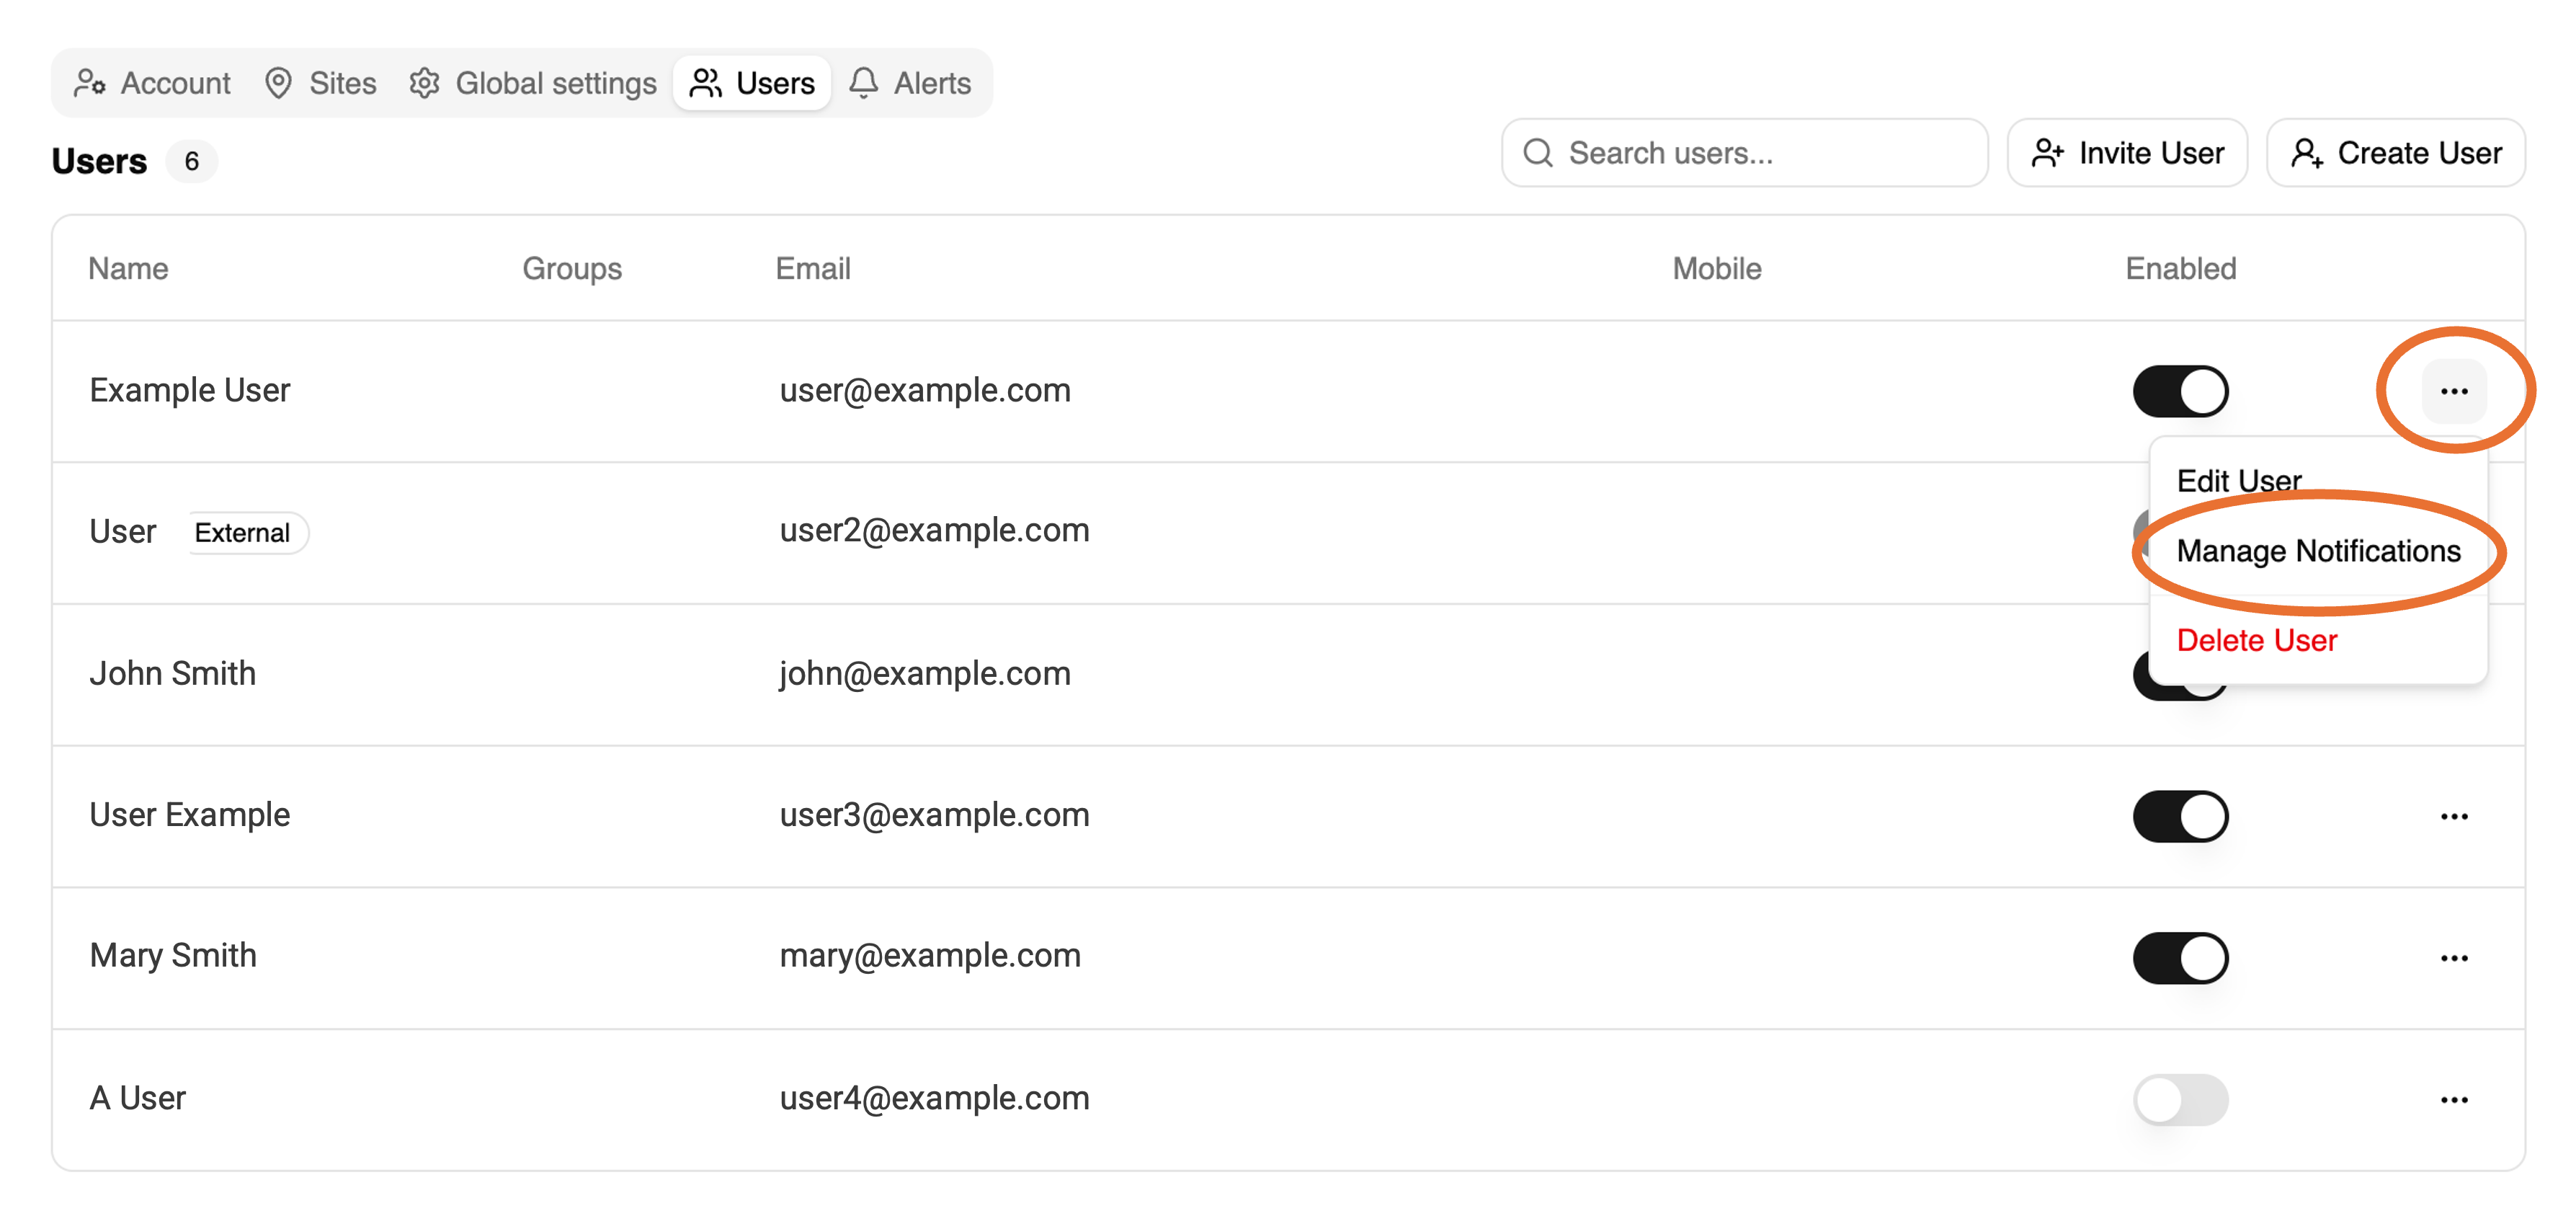Go to the Alerts tab
This screenshot has width=2576, height=1229.
(x=910, y=83)
